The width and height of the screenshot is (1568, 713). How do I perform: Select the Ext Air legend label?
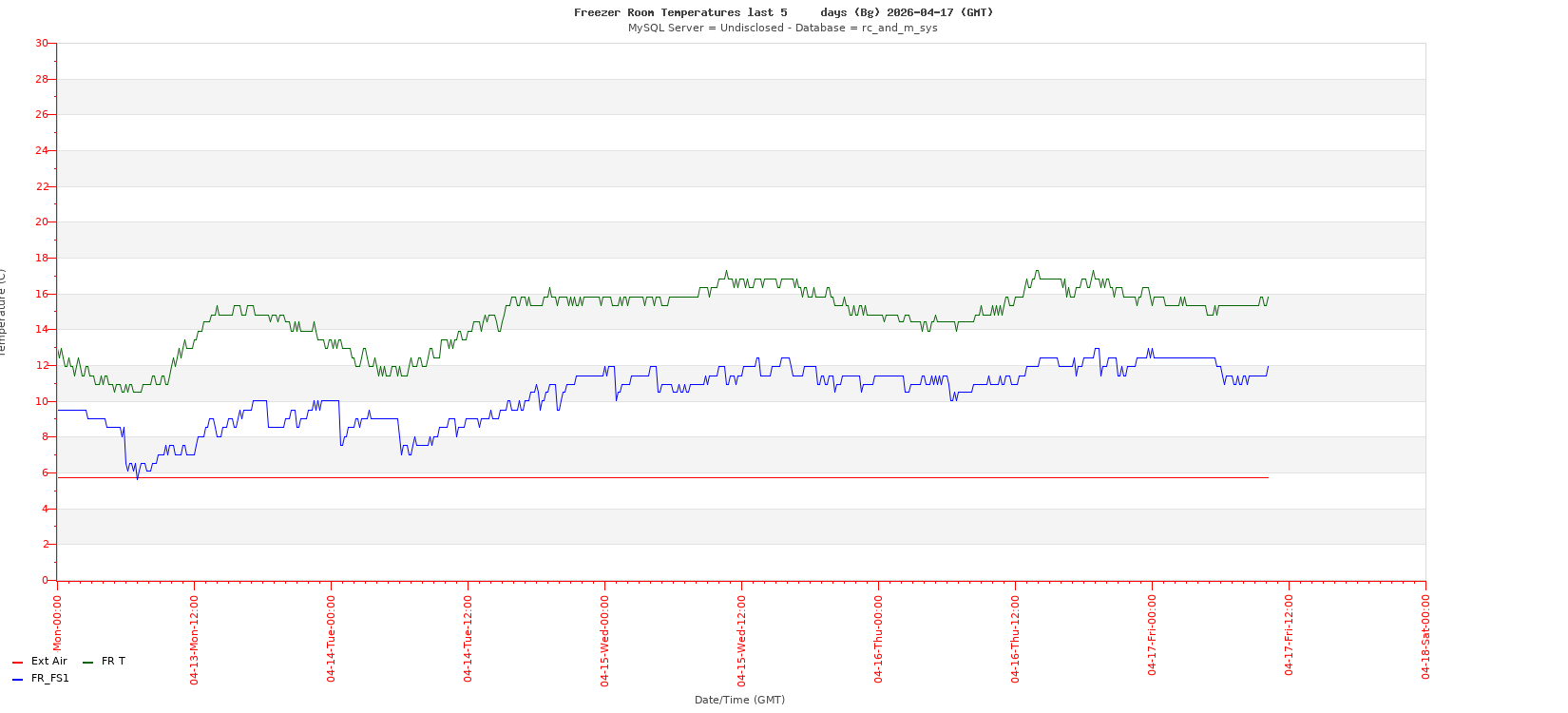pyautogui.click(x=48, y=662)
